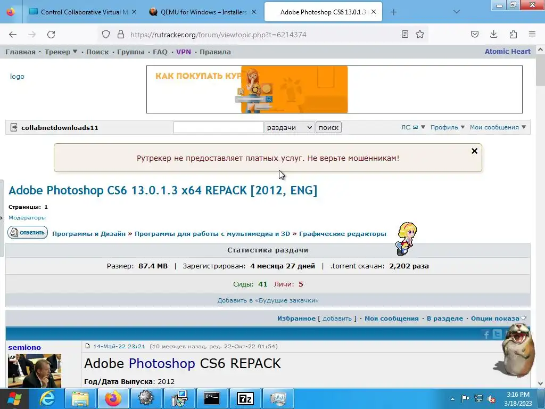Click the page scrollbar down arrow
545x409 pixels.
tap(541, 383)
